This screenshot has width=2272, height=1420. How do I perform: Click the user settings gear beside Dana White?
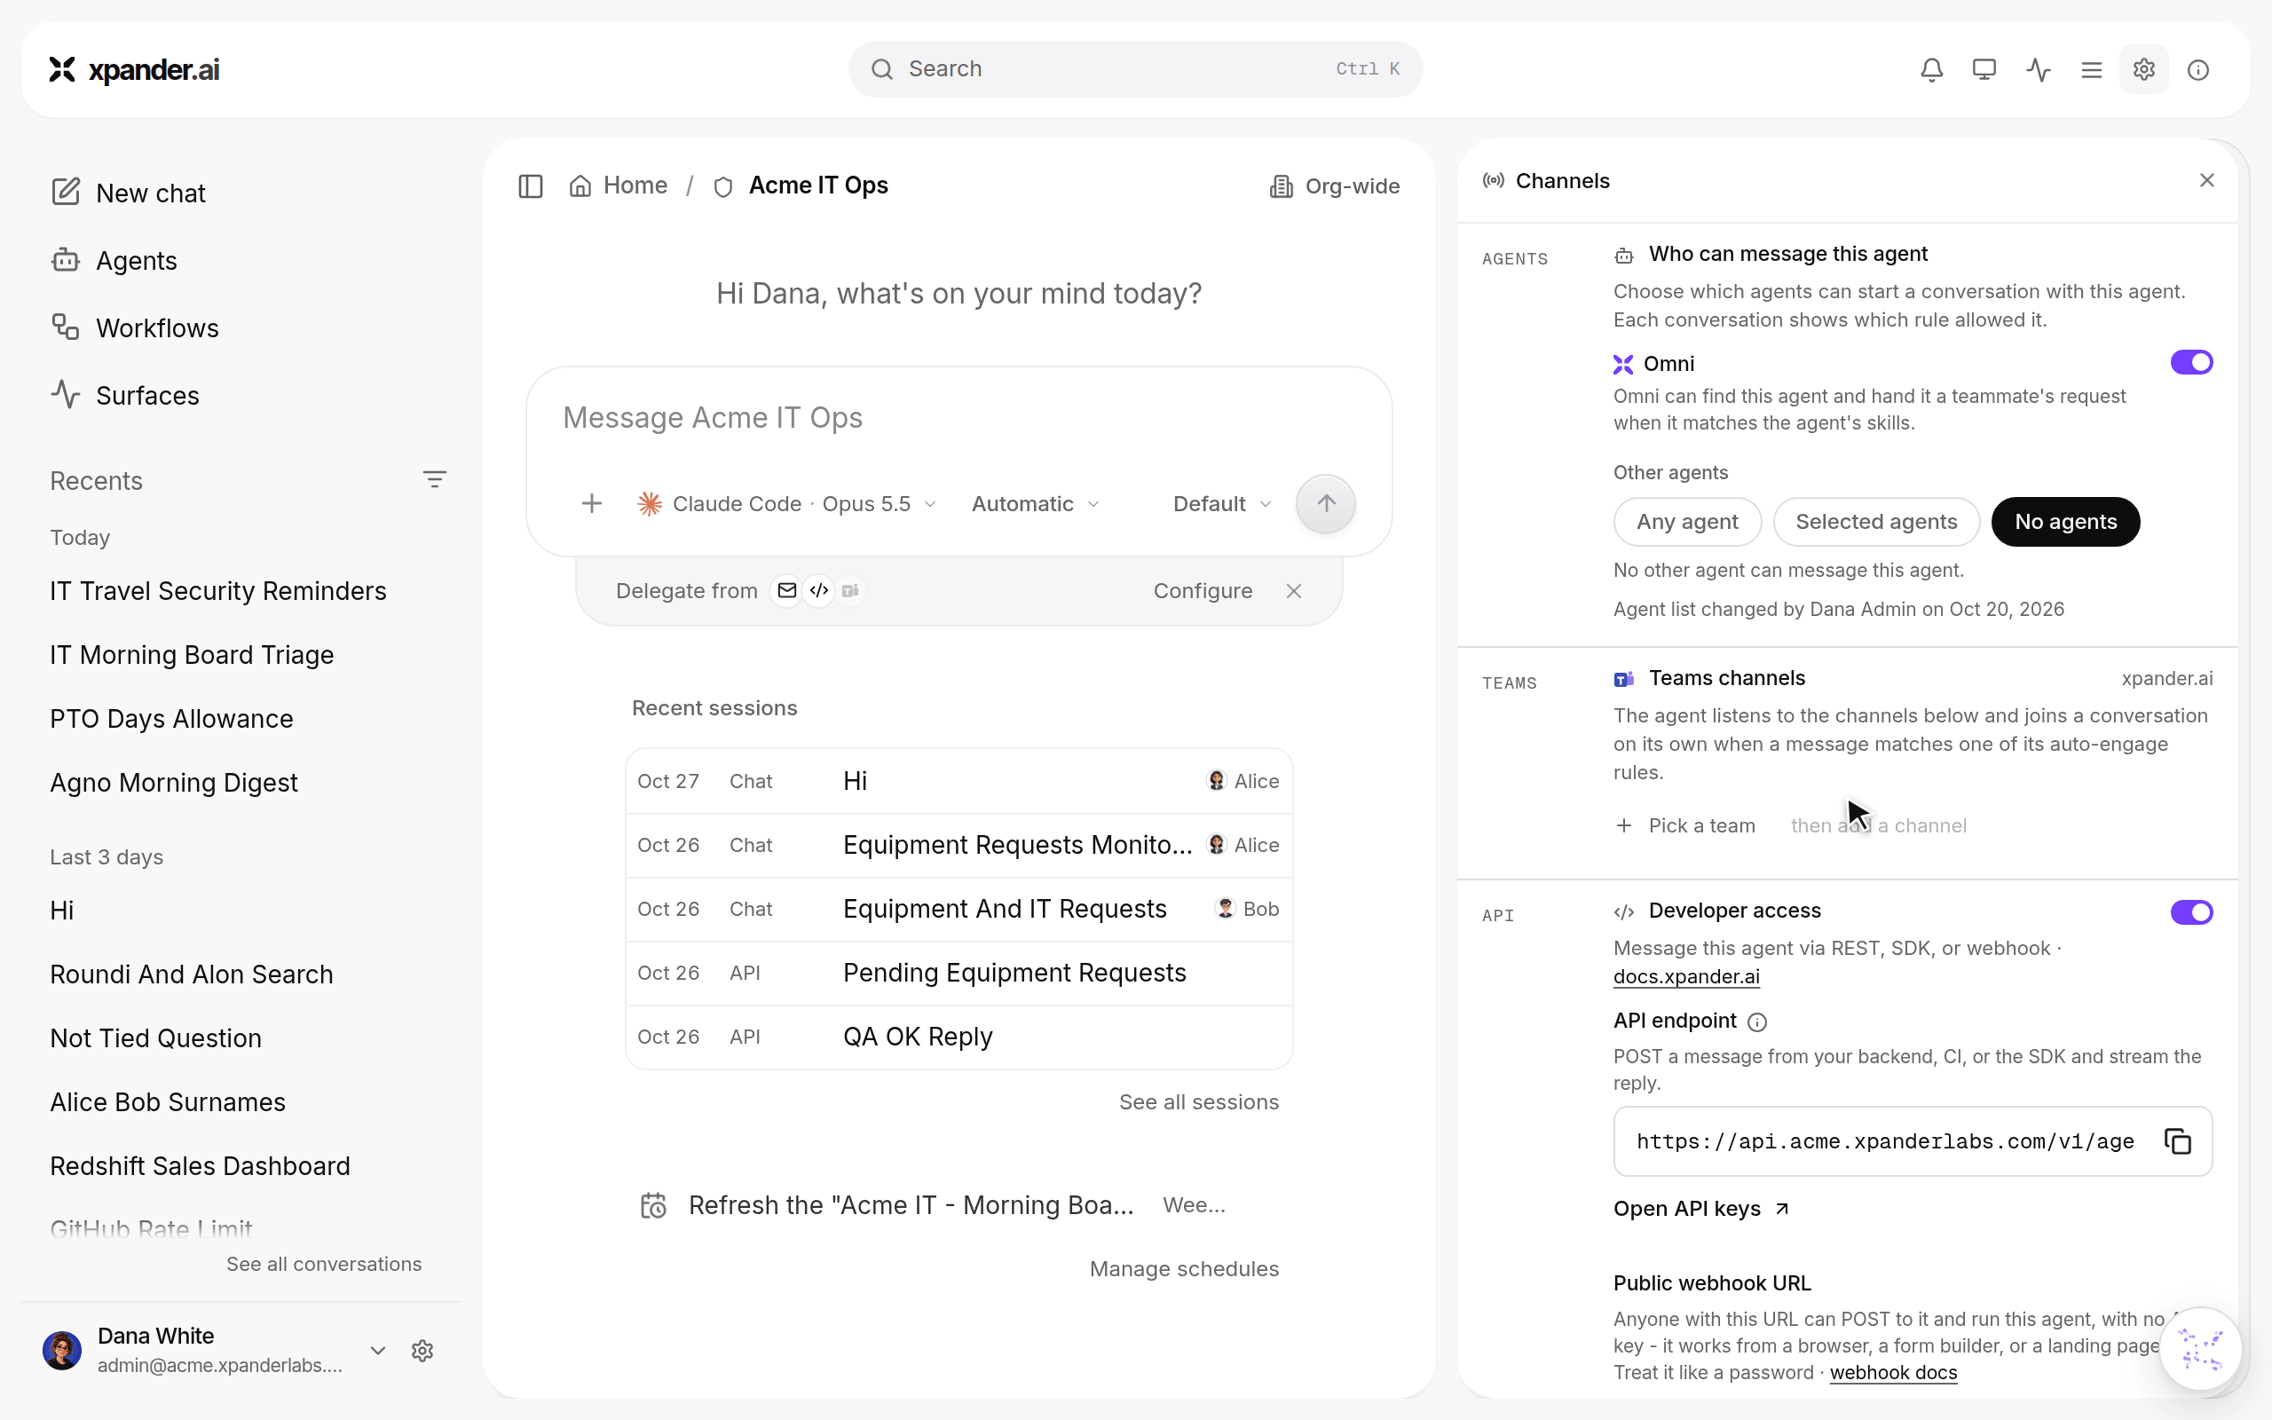pos(422,1351)
